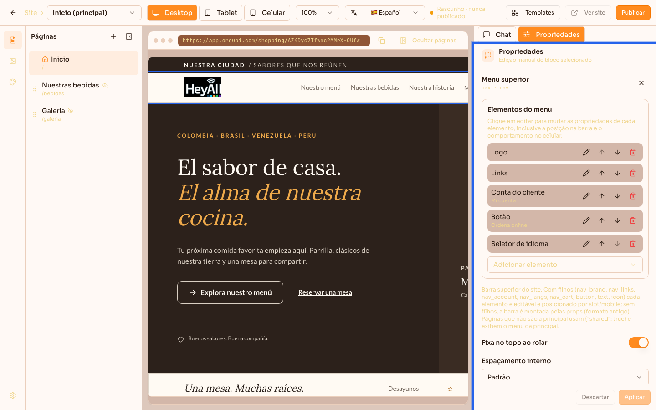
Task: Go back using the left arrow icon
Action: pyautogui.click(x=13, y=13)
